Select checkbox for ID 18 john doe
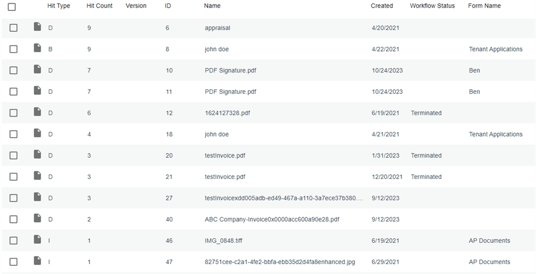The width and height of the screenshot is (536, 274). [13, 134]
